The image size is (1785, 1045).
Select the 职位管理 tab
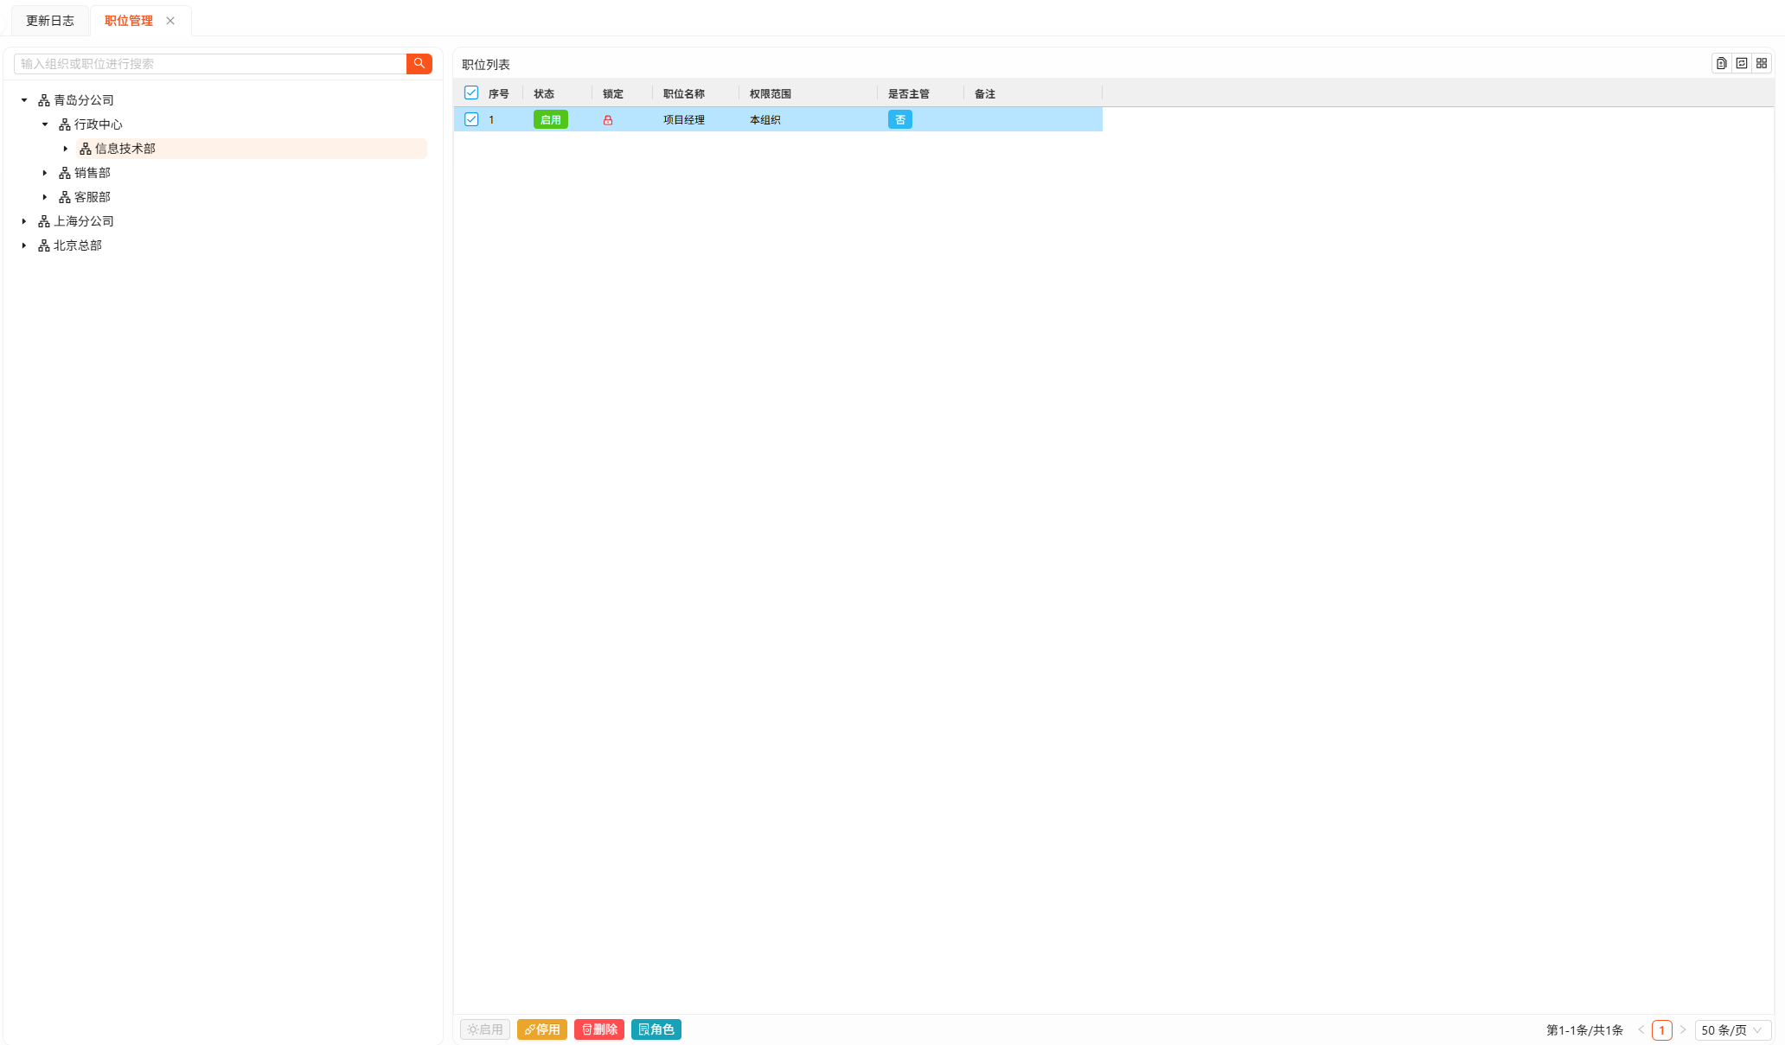pos(129,21)
